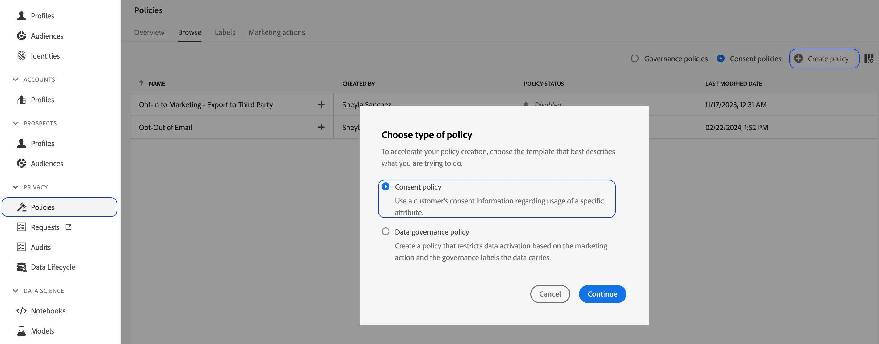Image resolution: width=879 pixels, height=344 pixels.
Task: Click the Notebooks code icon
Action: pos(22,311)
